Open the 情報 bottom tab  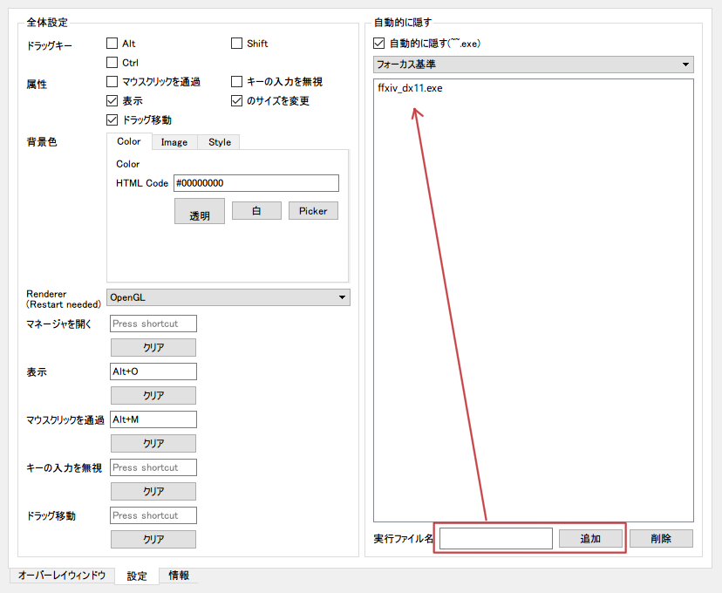[179, 575]
